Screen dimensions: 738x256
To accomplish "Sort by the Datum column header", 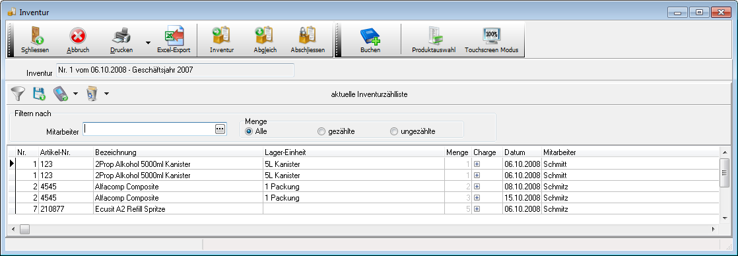I will (522, 152).
